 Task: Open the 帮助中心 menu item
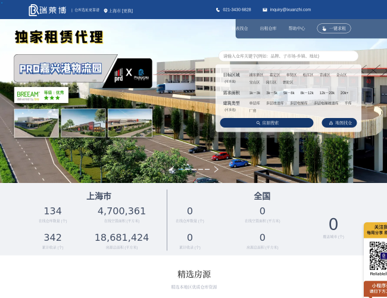tap(297, 29)
